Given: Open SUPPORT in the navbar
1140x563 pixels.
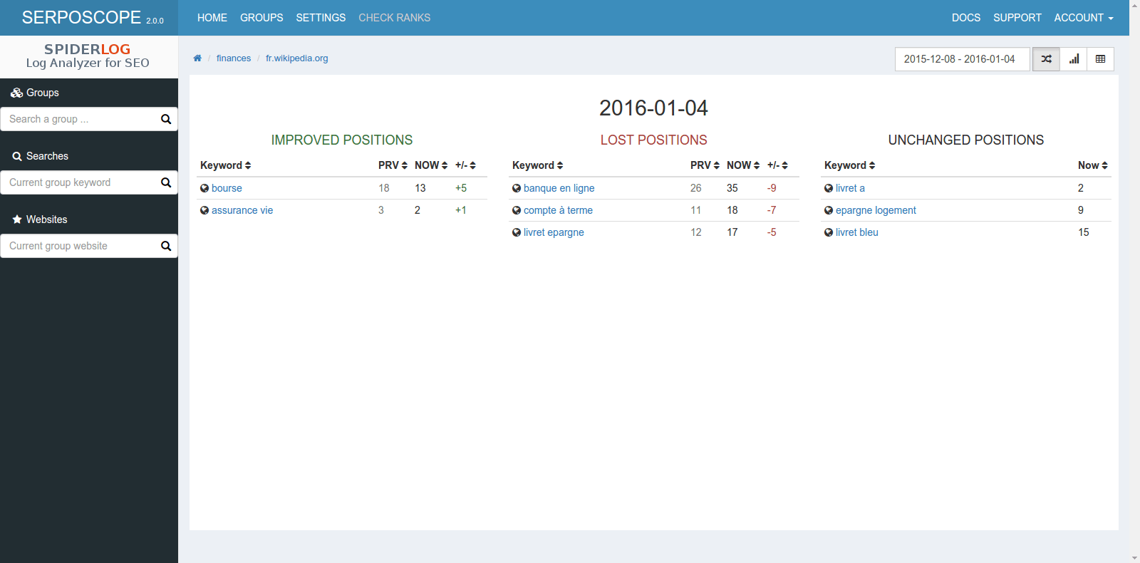Looking at the screenshot, I should [x=1017, y=18].
